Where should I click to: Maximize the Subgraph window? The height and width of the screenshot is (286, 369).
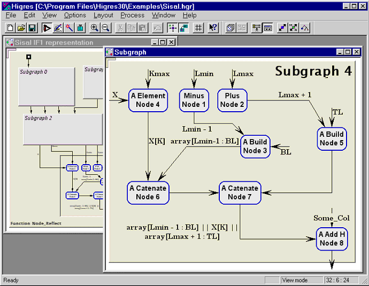(348, 52)
